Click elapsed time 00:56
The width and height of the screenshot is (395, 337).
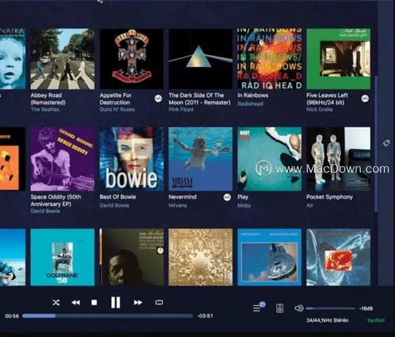click(x=12, y=316)
